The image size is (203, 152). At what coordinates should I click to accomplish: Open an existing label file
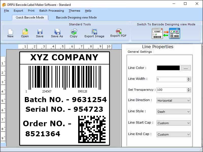click(x=25, y=33)
